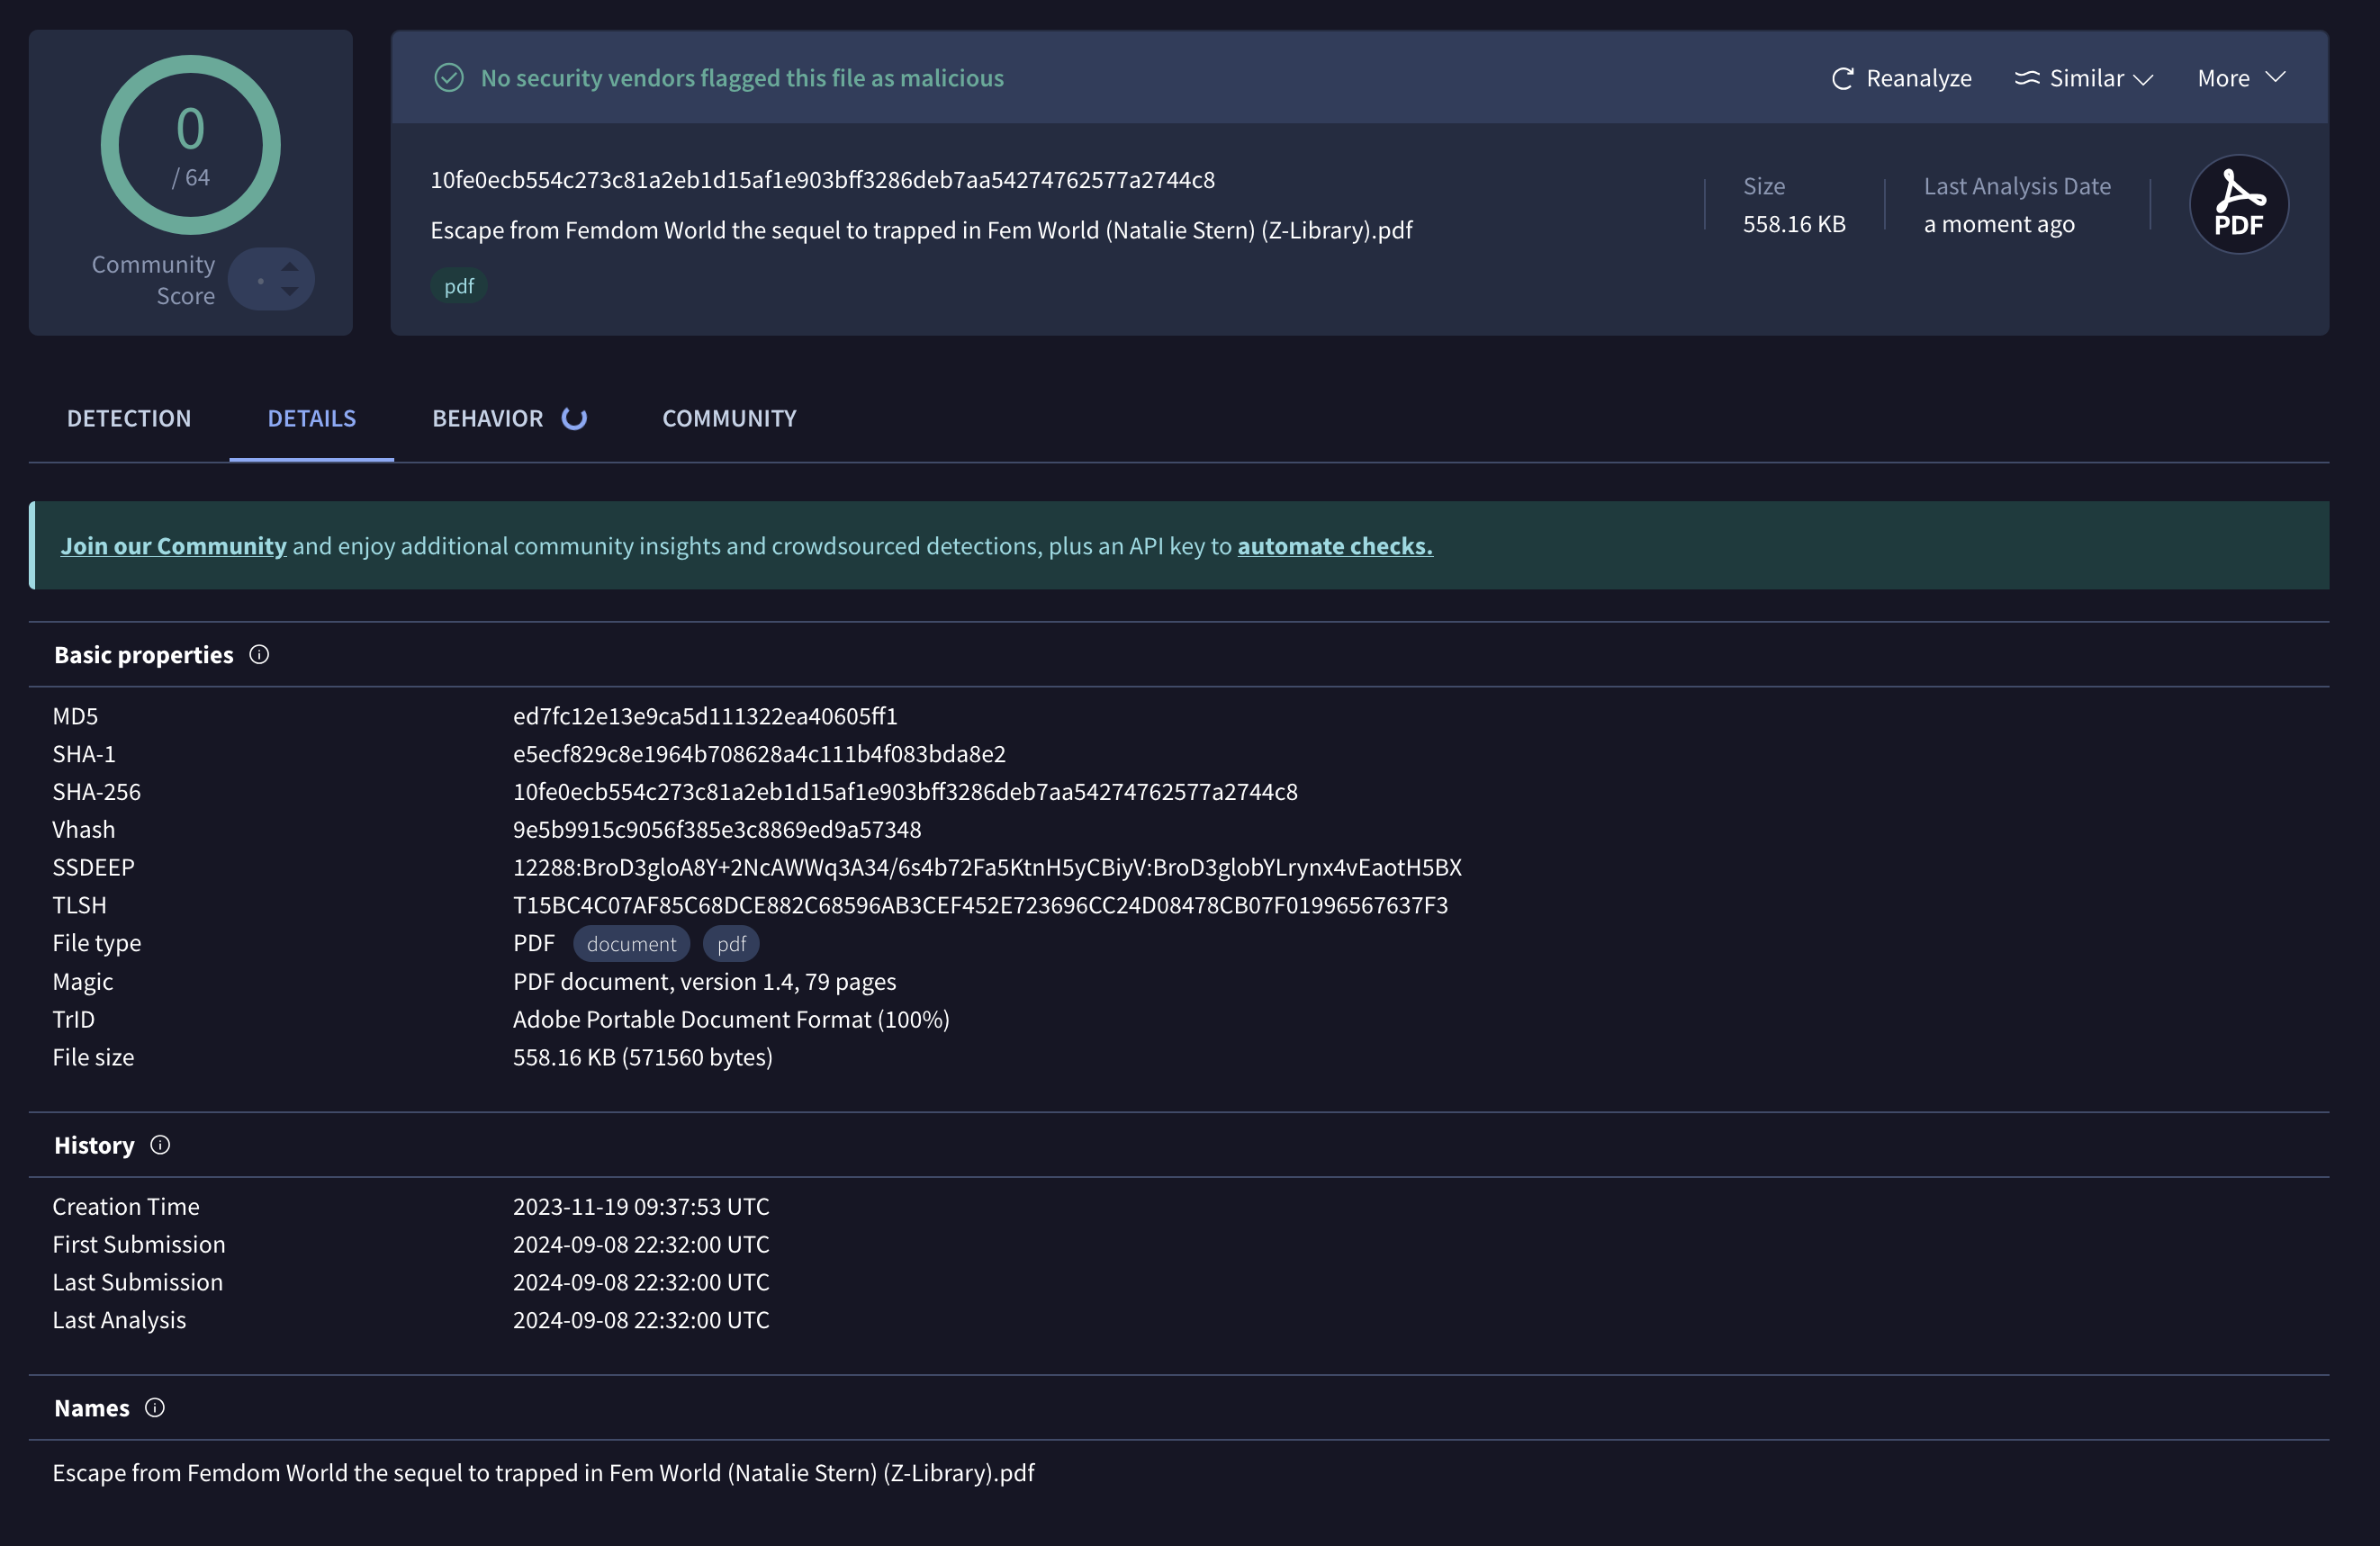The height and width of the screenshot is (1546, 2380).
Task: Click the Creation Time timestamp
Action: pos(641,1207)
